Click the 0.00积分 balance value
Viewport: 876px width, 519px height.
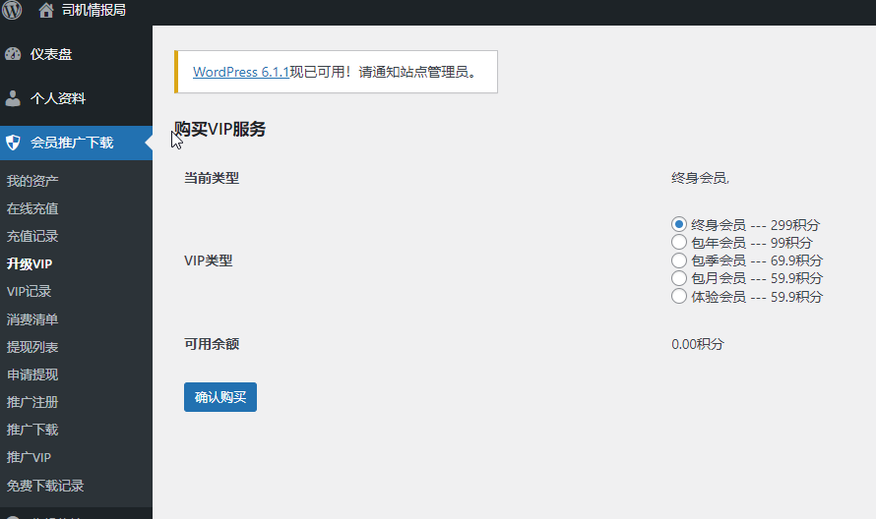click(x=697, y=344)
